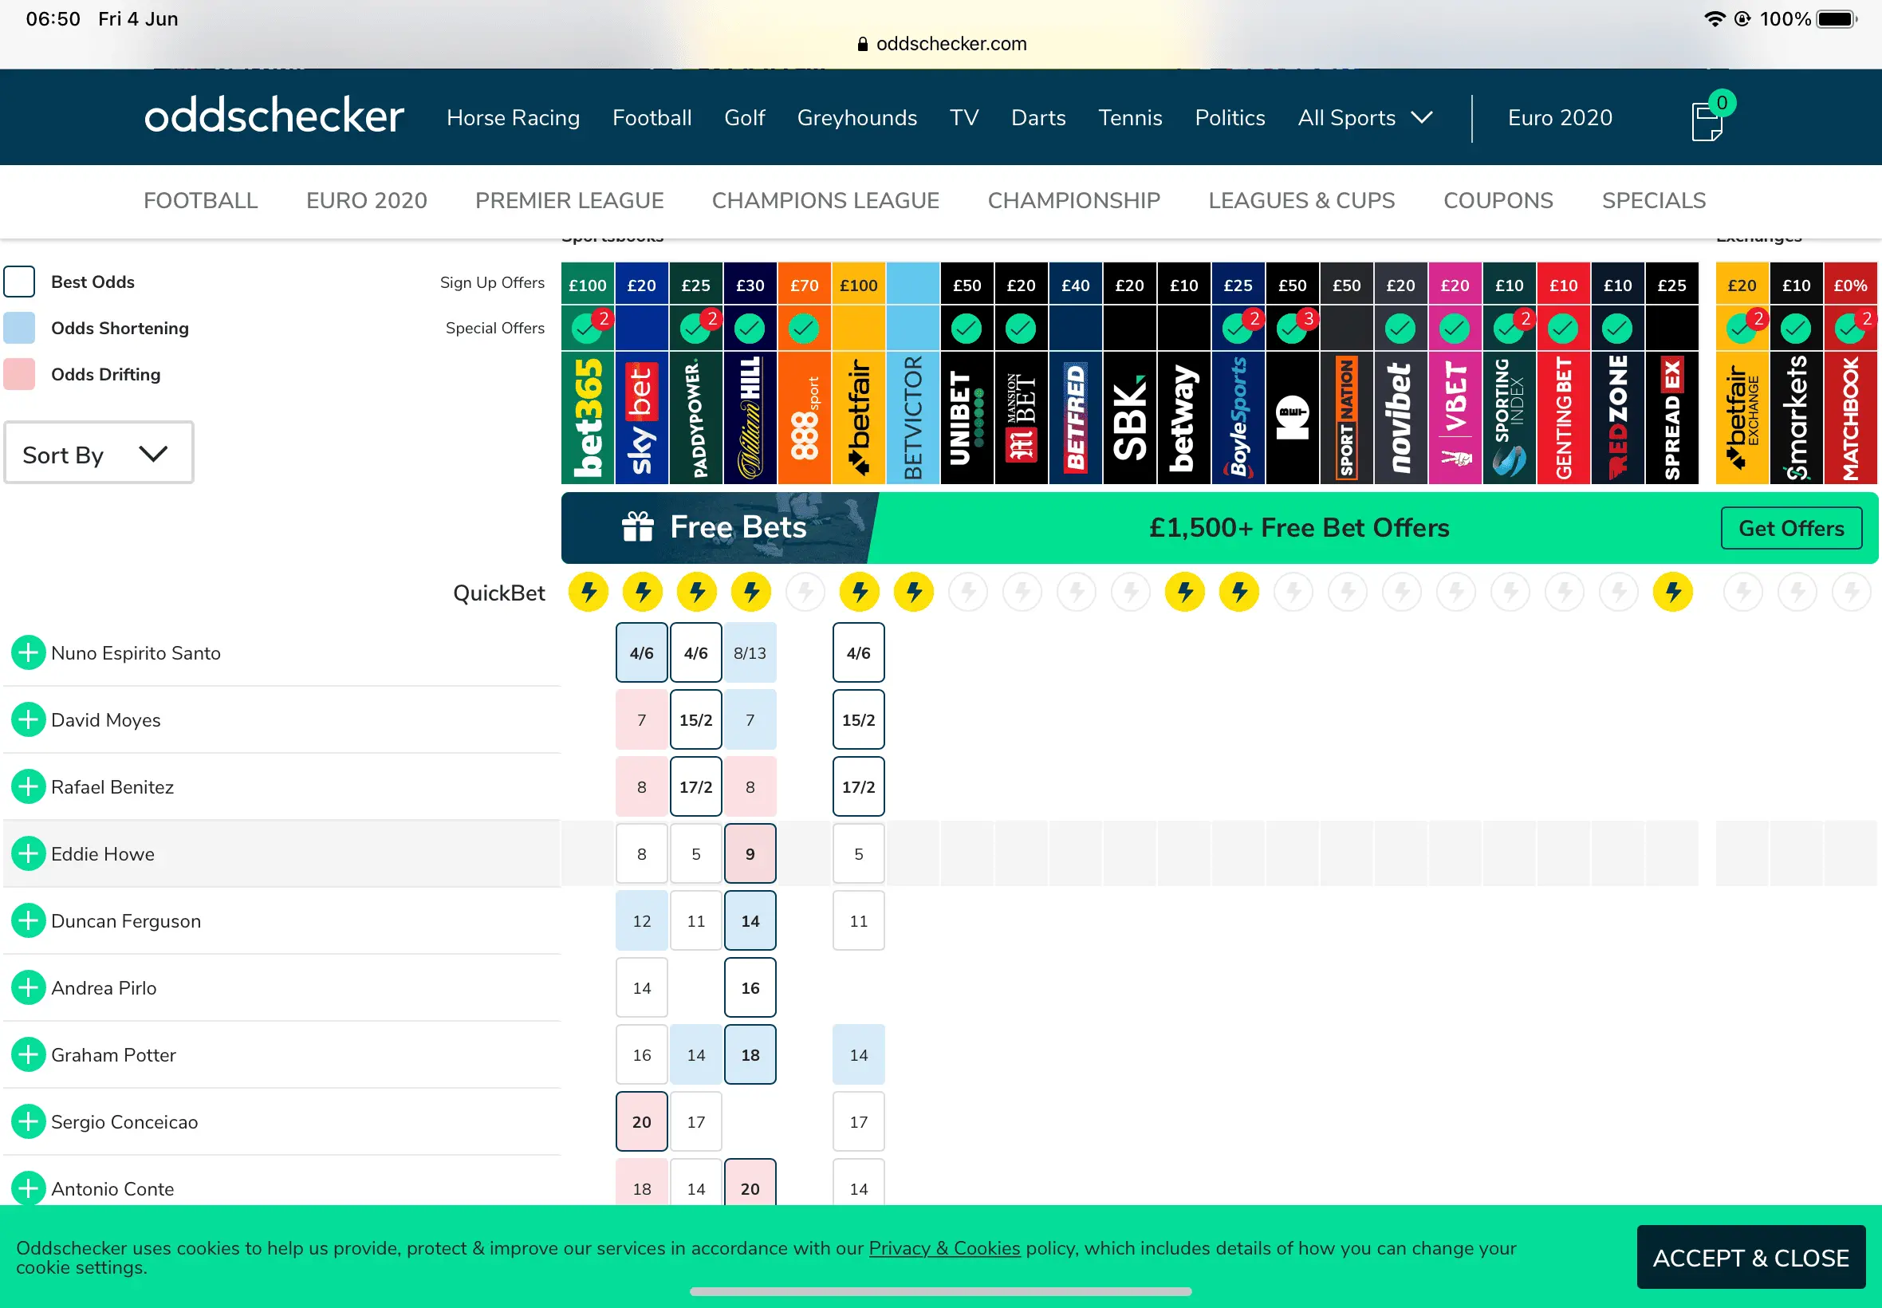Click Betfair Exchange logo
1882x1308 pixels.
[1742, 417]
